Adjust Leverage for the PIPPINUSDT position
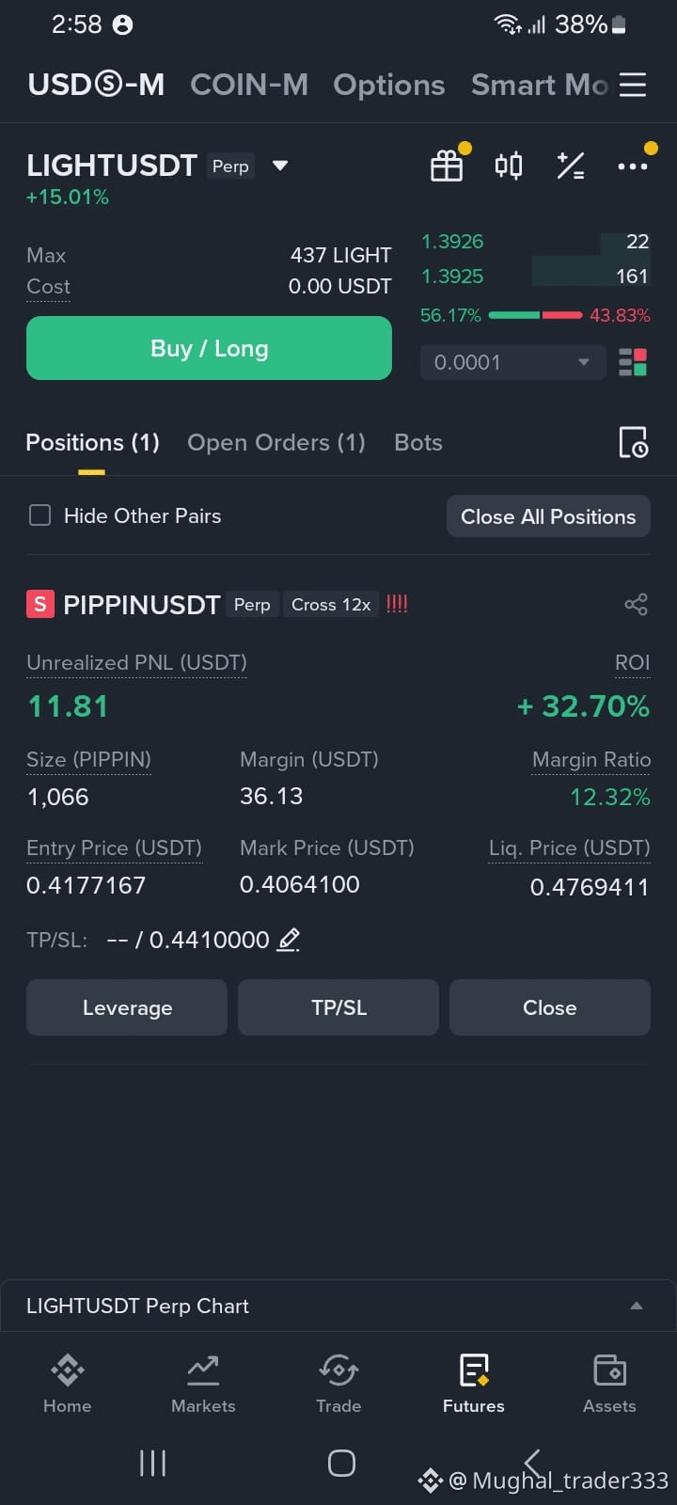677x1505 pixels. [x=127, y=1007]
